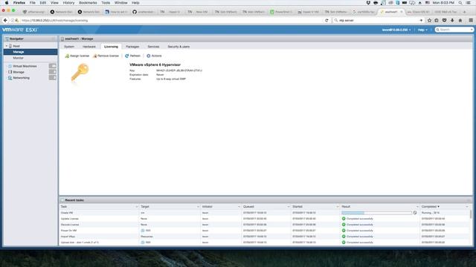Image resolution: width=476 pixels, height=267 pixels.
Task: Click the golden license key image
Action: click(80, 73)
